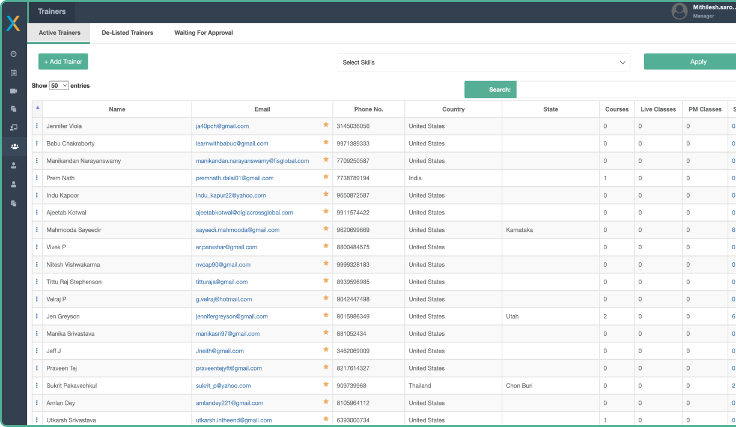The height and width of the screenshot is (427, 736).
Task: Switch to the Waiting For Approval tab
Action: coord(204,33)
